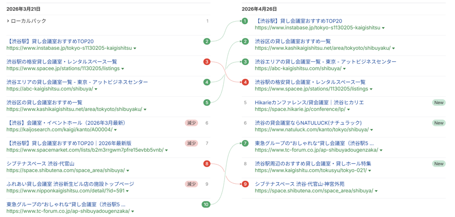Click red rank badge 9 in April column
The width and height of the screenshot is (455, 217).
[x=245, y=184]
